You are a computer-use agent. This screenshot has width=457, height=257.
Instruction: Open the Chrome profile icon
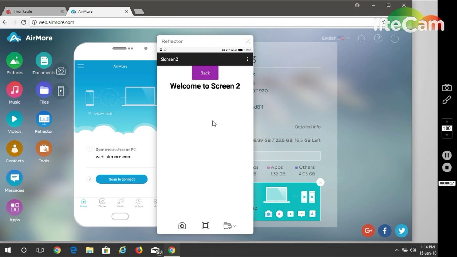coord(357,5)
